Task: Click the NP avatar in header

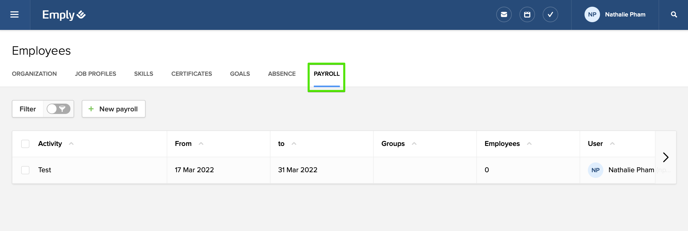Action: pyautogui.click(x=592, y=15)
